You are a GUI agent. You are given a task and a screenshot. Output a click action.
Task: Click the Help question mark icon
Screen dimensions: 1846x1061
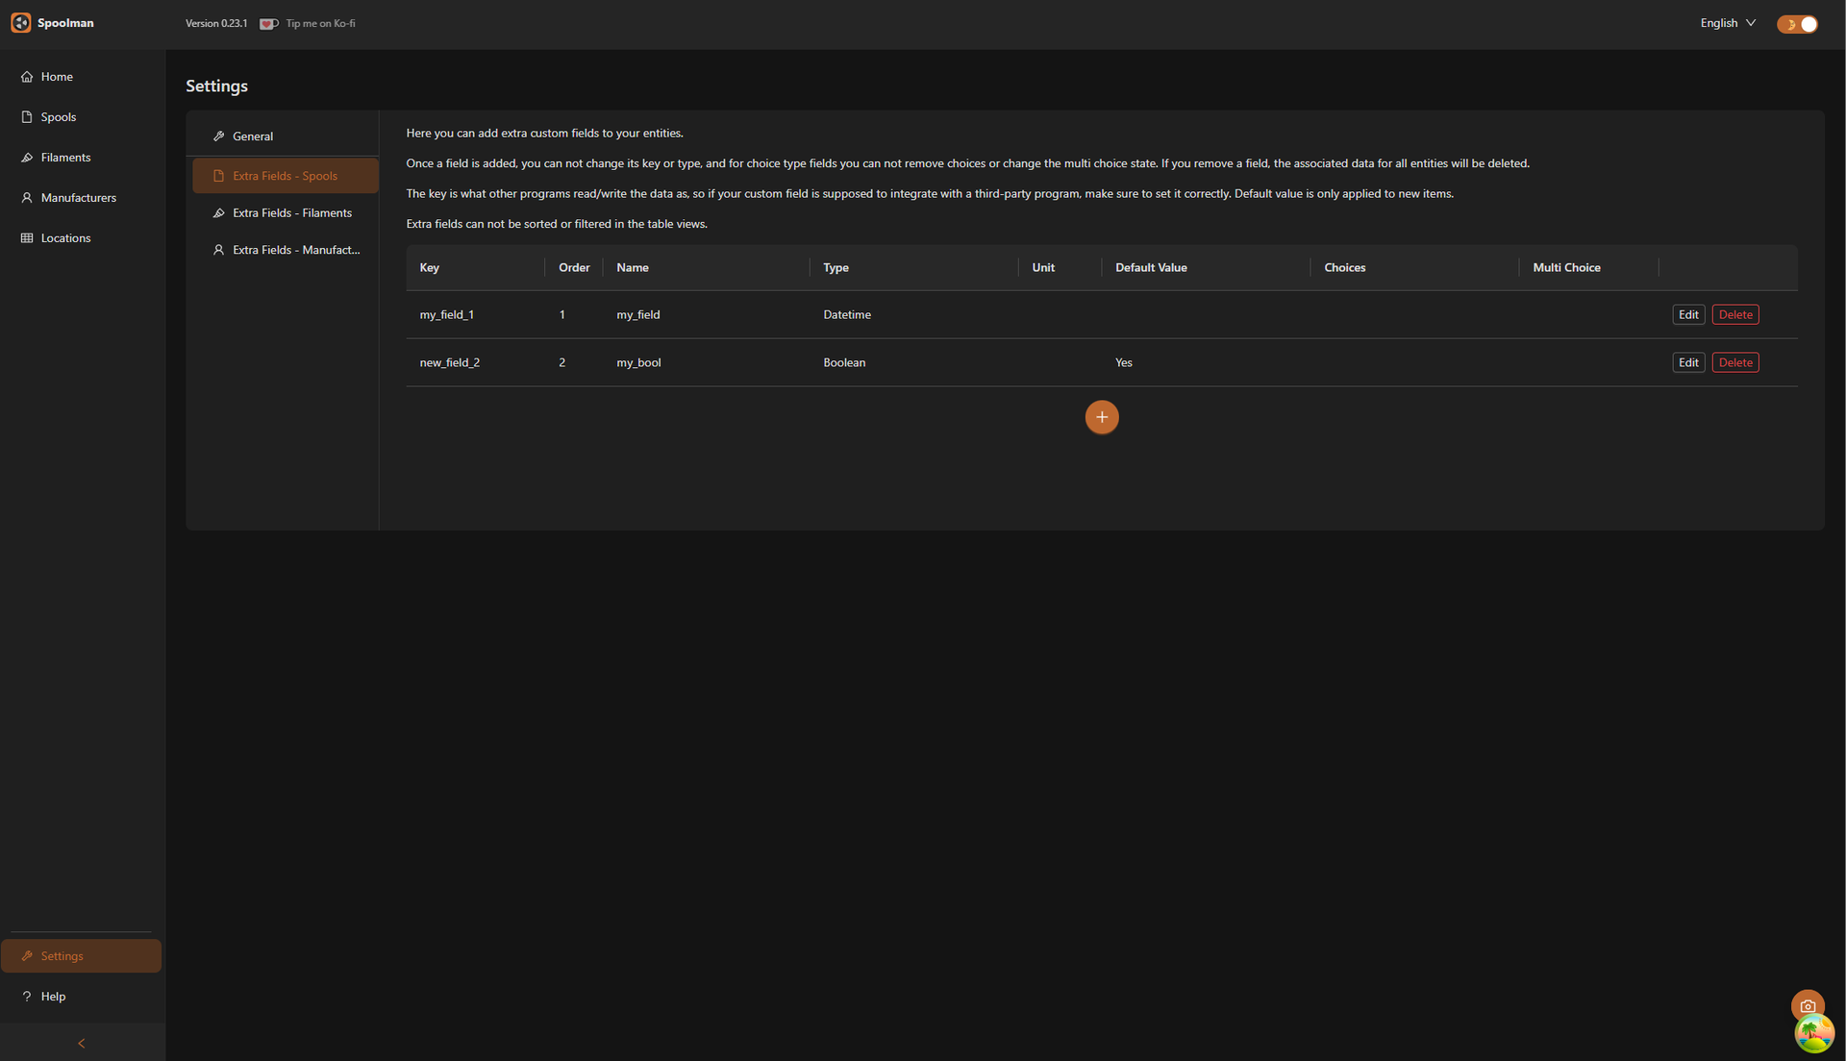(27, 997)
